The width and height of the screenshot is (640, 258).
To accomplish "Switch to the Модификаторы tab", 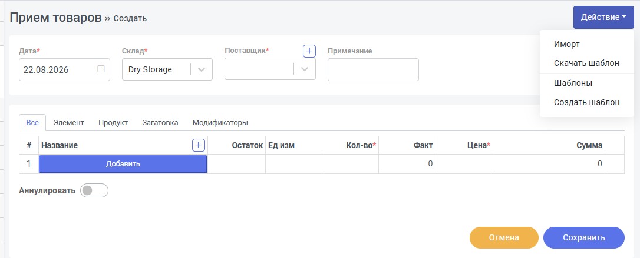I will [x=220, y=122].
